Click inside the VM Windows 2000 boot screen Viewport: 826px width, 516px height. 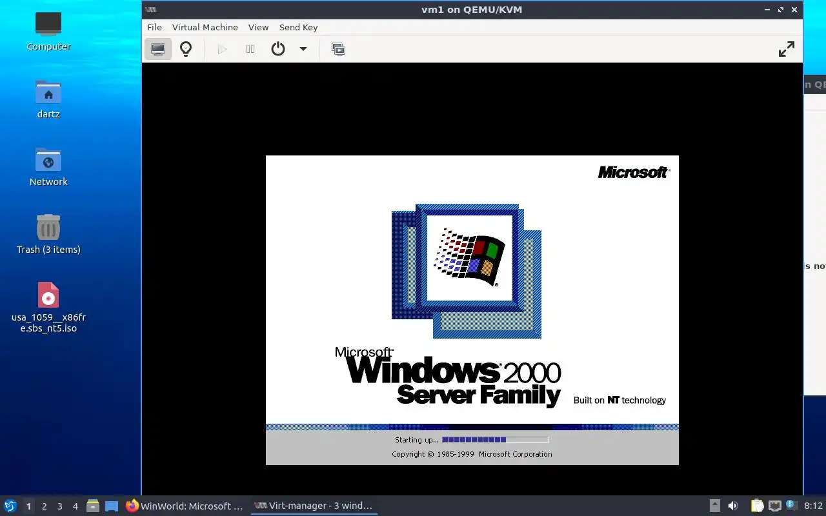point(472,310)
